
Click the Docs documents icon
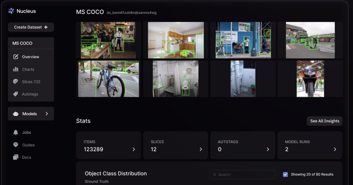[x=16, y=157]
